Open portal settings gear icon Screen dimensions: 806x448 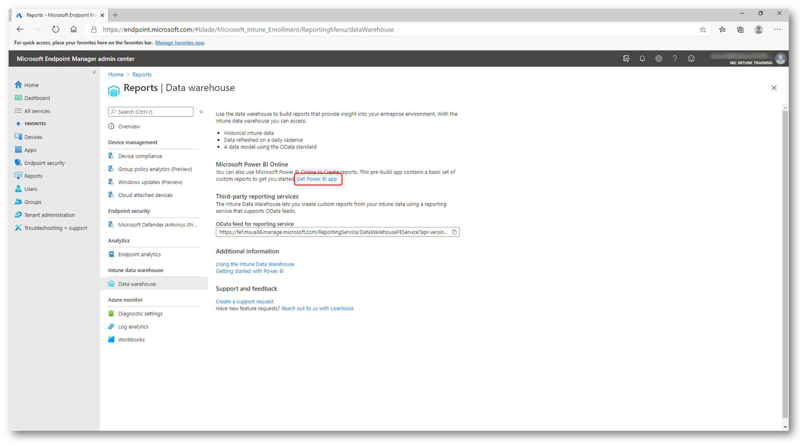(658, 59)
